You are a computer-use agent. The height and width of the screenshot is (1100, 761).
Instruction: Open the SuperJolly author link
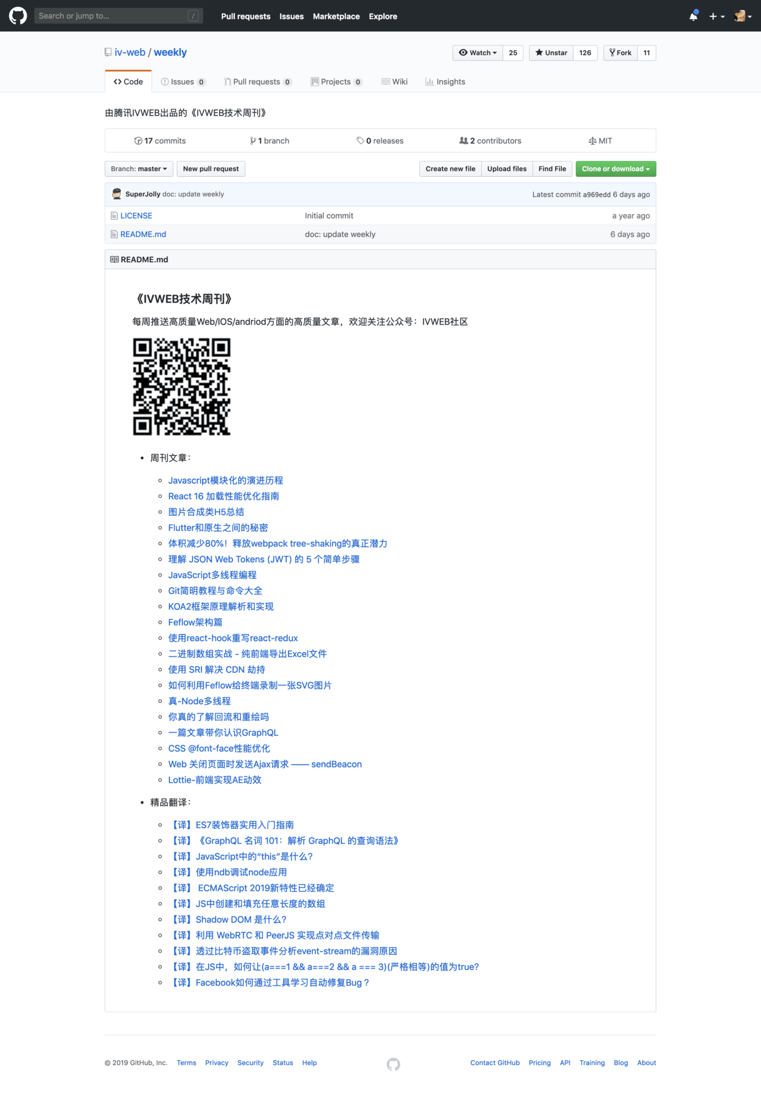pos(143,194)
